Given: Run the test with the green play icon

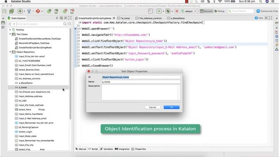Looking at the screenshot, I should click(x=159, y=11).
